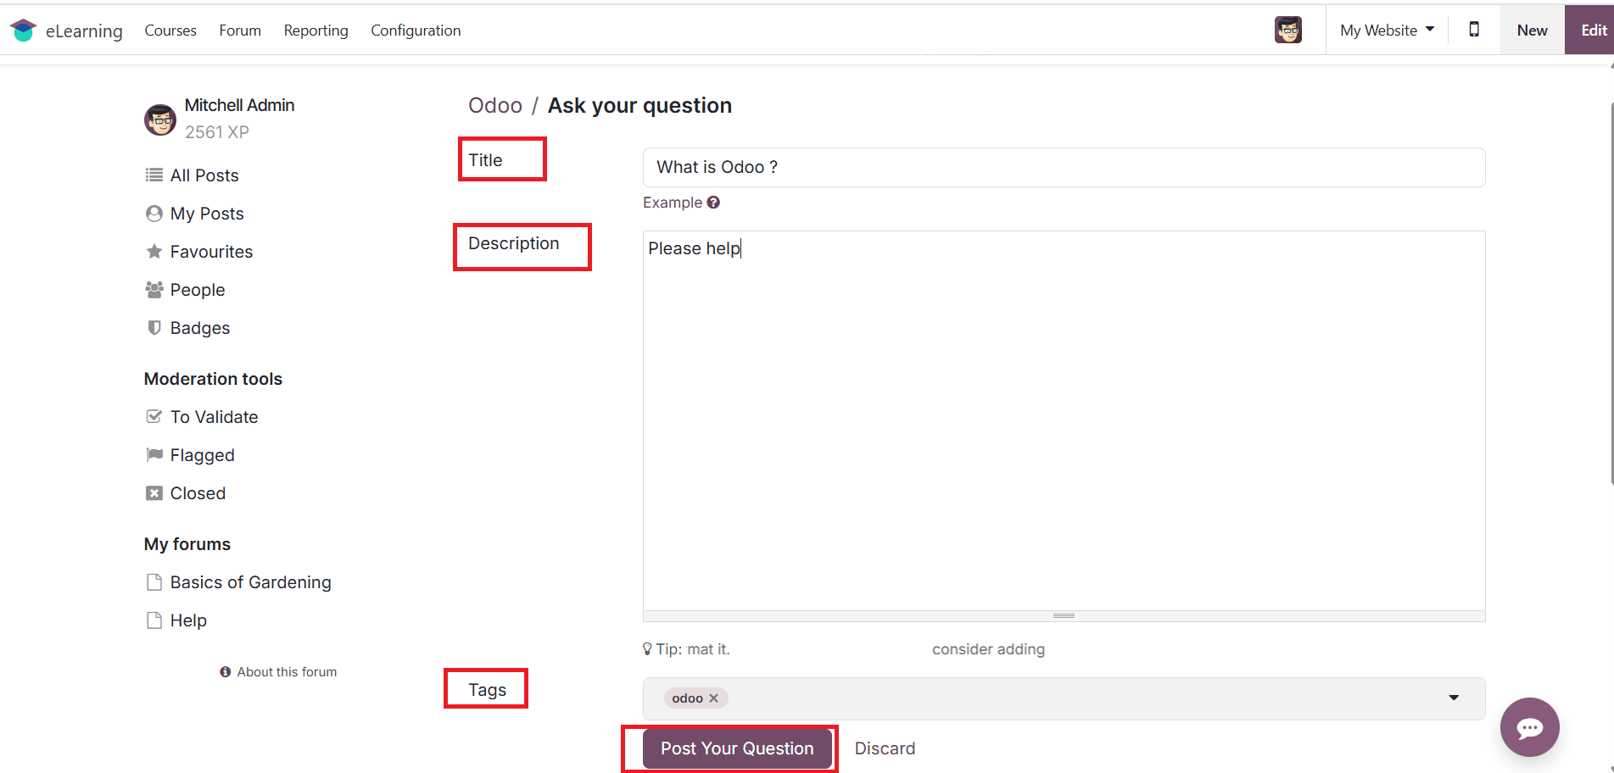Open the To Validate moderation list

(213, 417)
